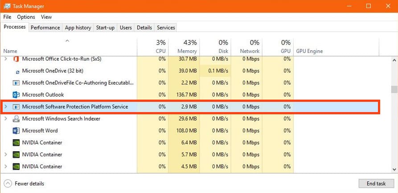Click the OneDriveFile Co-Authoring Executable icon

coord(16,83)
